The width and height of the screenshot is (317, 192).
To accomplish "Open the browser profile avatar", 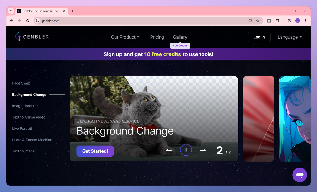I will pyautogui.click(x=297, y=21).
